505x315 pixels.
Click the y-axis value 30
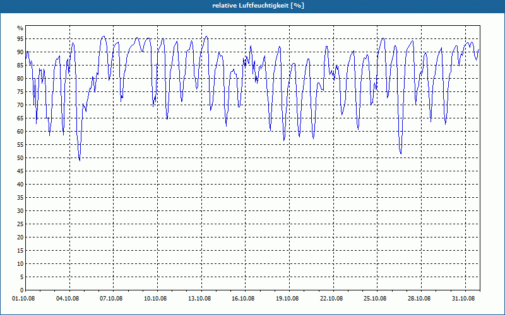(20, 211)
